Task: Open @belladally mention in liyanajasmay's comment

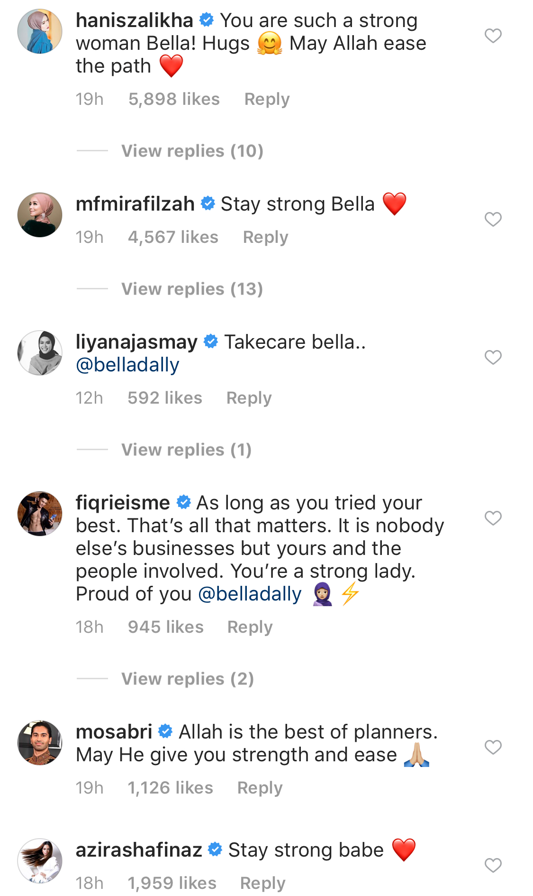Action: pos(127,365)
